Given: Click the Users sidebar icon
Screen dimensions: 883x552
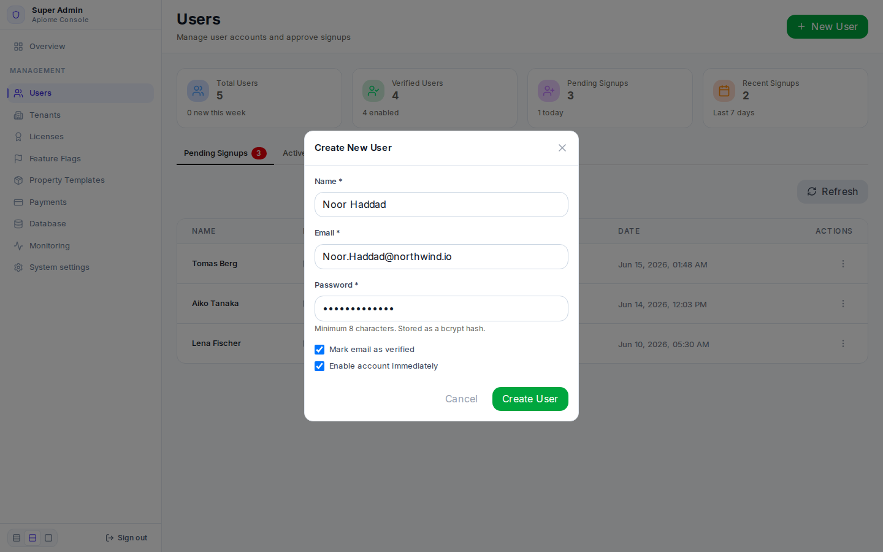Looking at the screenshot, I should point(18,93).
